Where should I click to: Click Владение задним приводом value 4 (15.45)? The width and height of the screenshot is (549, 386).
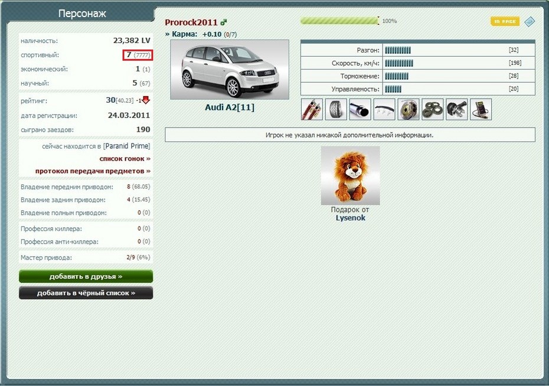(x=138, y=199)
